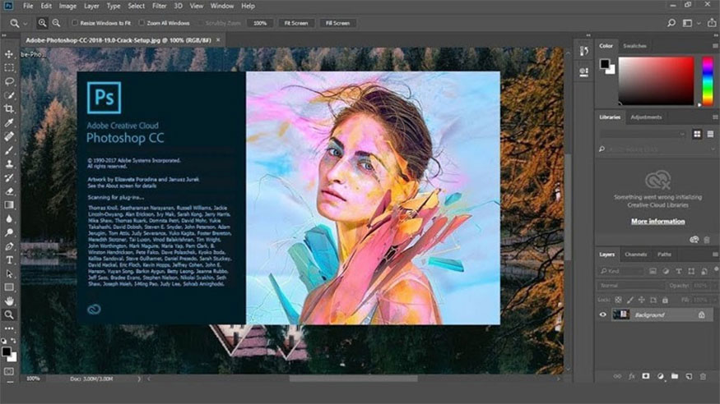Click the Fill Screen button
The height and width of the screenshot is (404, 720).
[x=337, y=23]
